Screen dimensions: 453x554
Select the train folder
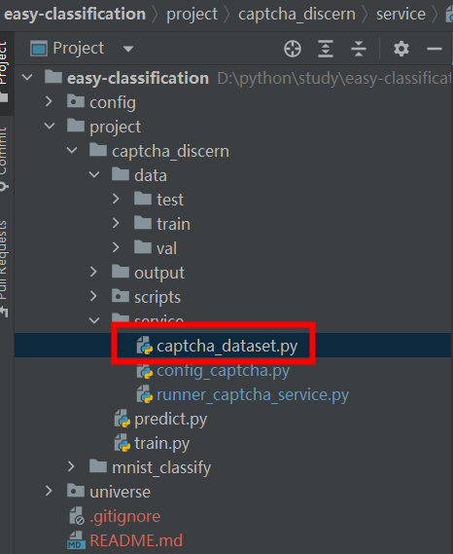click(x=173, y=224)
